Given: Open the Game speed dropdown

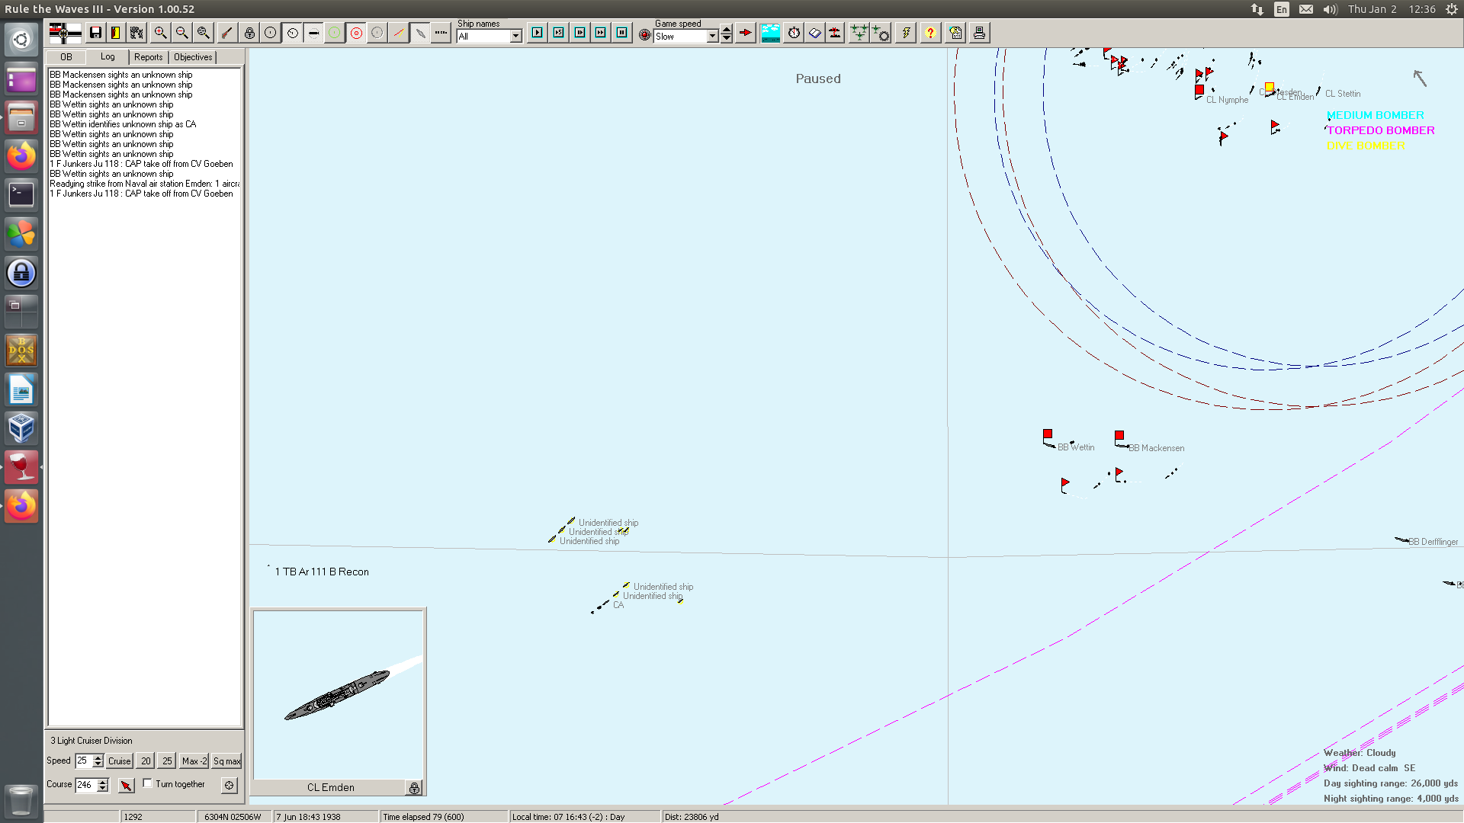Looking at the screenshot, I should click(x=713, y=37).
